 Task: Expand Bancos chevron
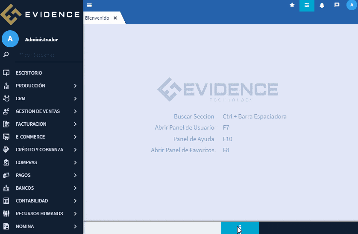pos(75,188)
